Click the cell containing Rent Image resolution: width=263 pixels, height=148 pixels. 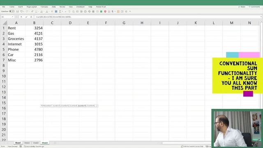pos(16,28)
